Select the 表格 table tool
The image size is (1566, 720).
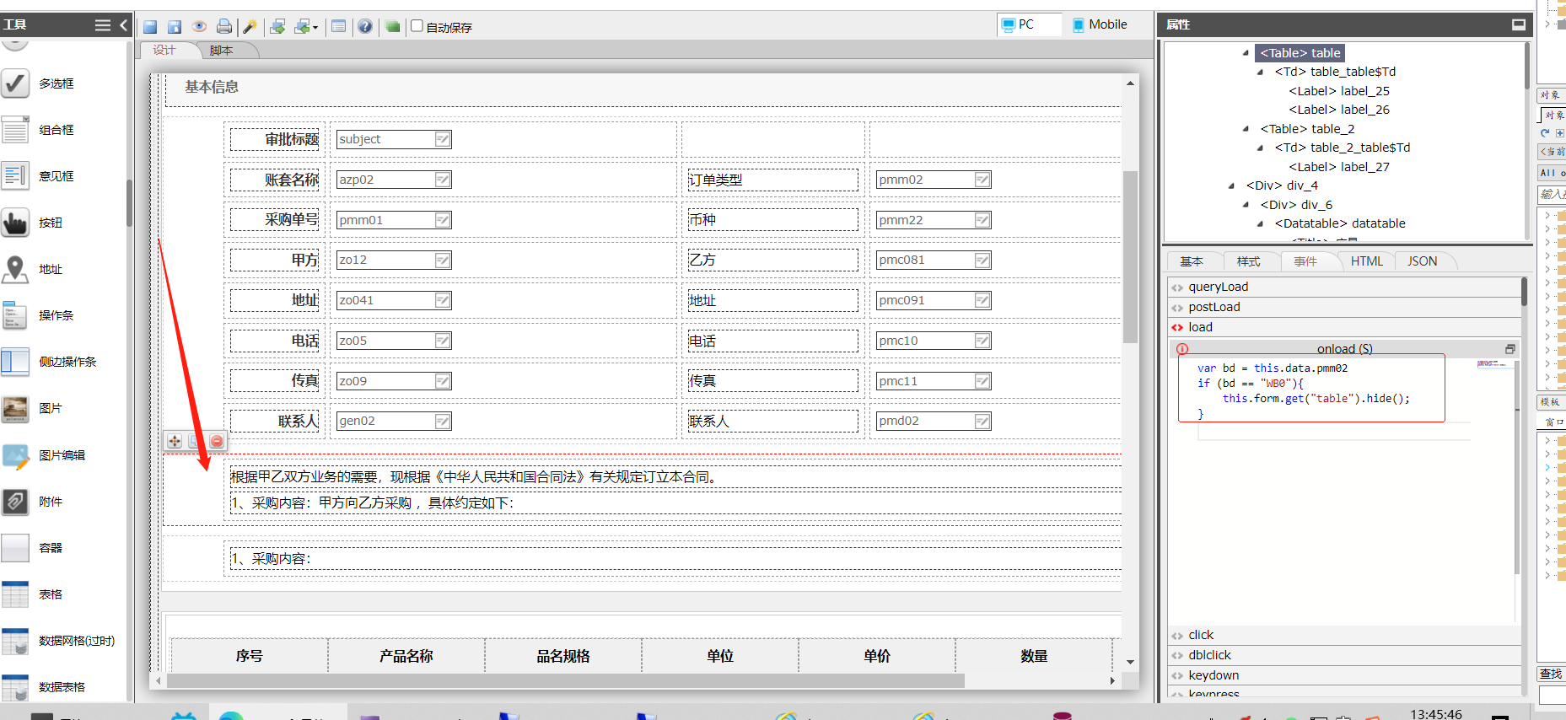51,594
